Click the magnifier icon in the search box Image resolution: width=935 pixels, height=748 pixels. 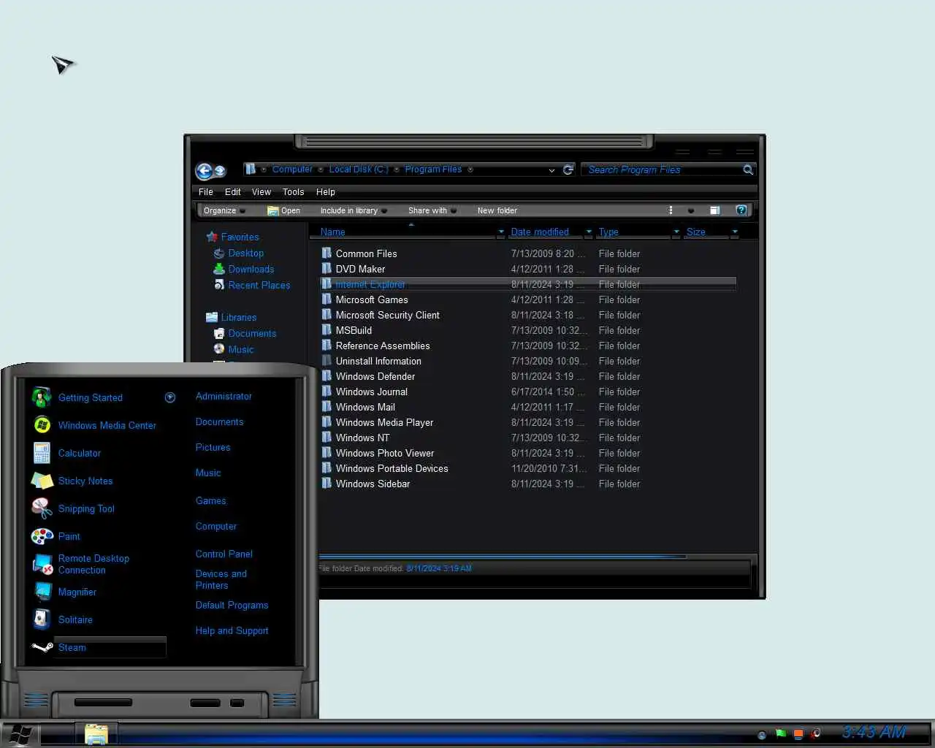coord(748,169)
